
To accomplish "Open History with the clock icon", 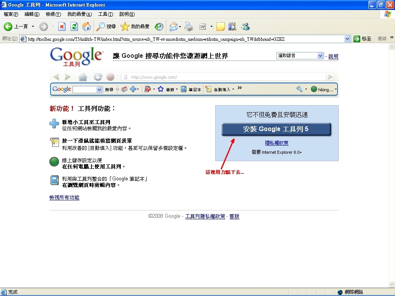I will click(x=159, y=27).
